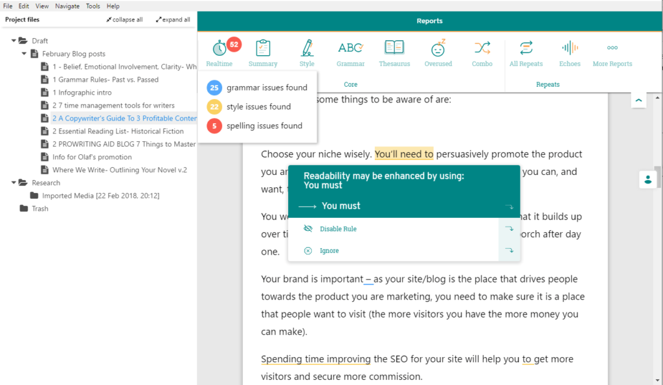The height and width of the screenshot is (385, 663).
Task: Open More Reports options
Action: coord(612,52)
